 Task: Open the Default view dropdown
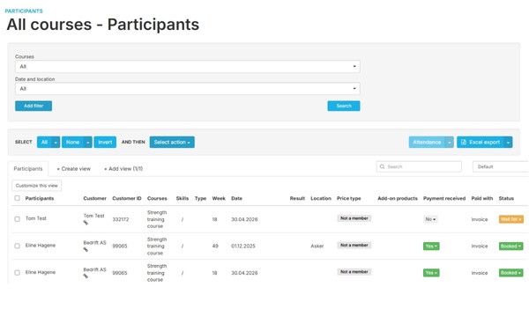pos(501,166)
